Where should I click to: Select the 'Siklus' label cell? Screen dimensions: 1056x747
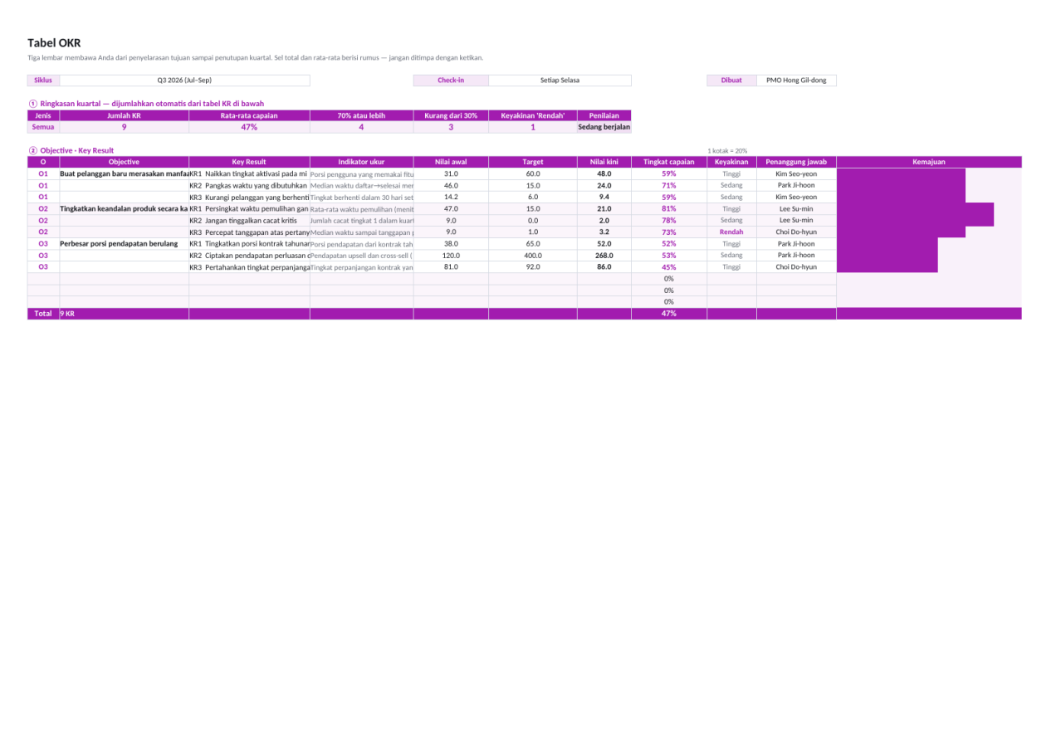(43, 81)
